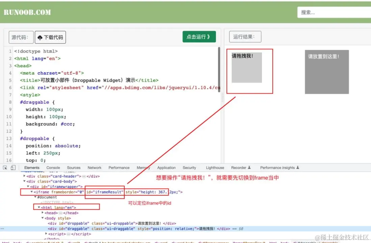The width and height of the screenshot is (371, 243).
Task: Select the inspect element picker icon
Action: [x=5, y=168]
